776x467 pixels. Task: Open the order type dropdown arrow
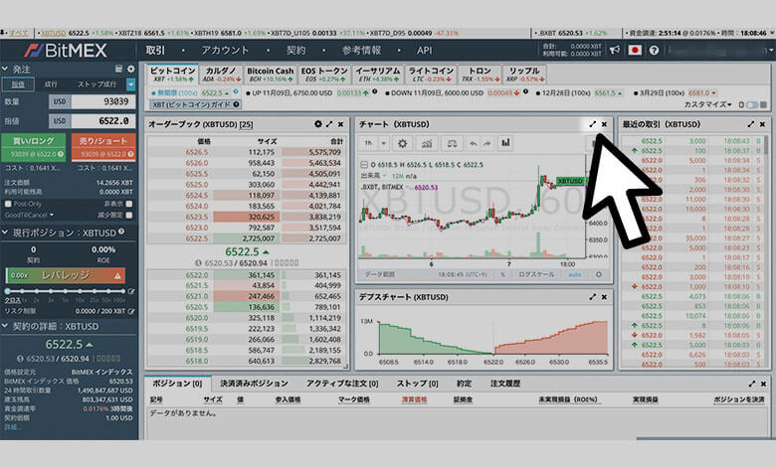130,84
